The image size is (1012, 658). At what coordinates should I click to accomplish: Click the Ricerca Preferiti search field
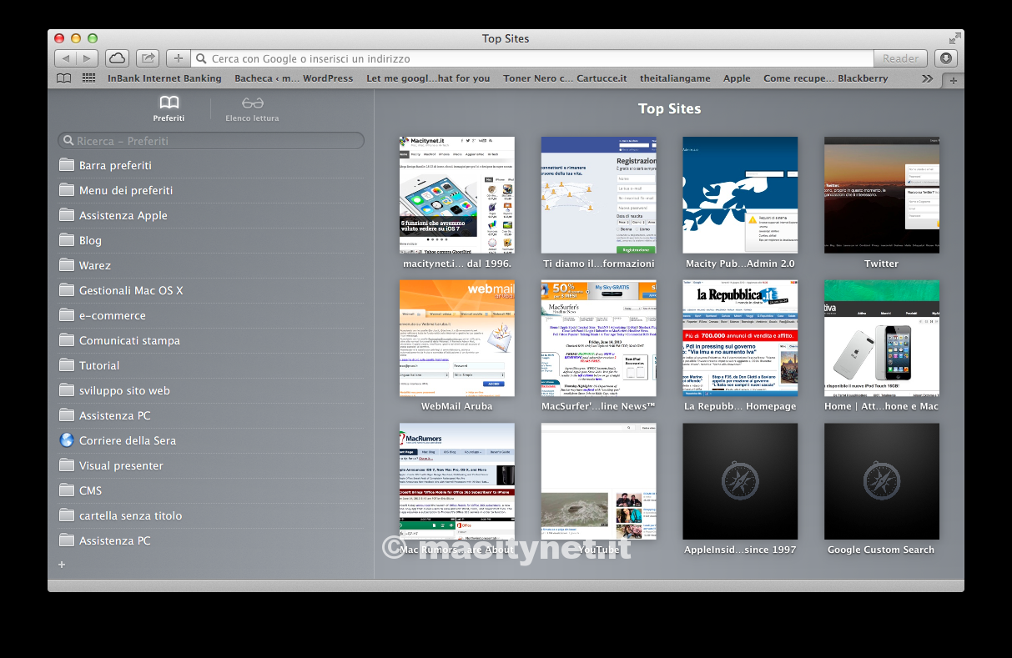pos(210,141)
